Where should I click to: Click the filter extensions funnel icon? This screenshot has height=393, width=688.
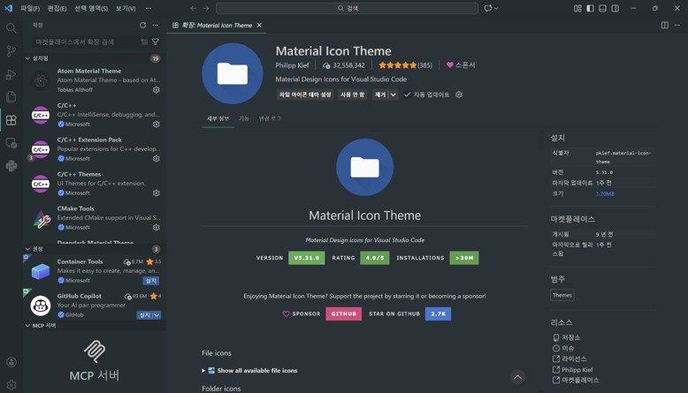point(156,42)
